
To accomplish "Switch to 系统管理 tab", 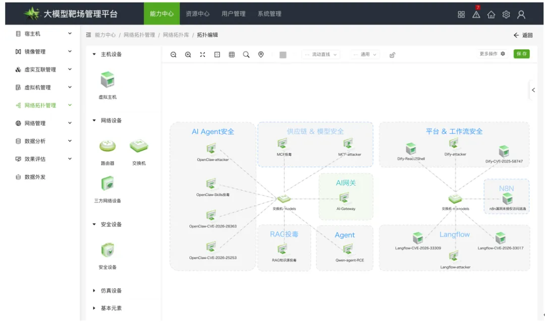I will (x=269, y=14).
